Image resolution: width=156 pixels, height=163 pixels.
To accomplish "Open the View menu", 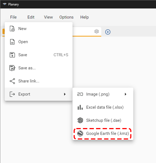I will (48, 17).
